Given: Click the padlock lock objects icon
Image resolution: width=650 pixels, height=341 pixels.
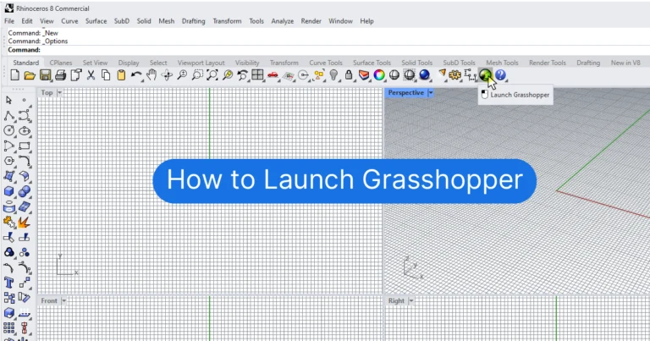Looking at the screenshot, I should click(349, 75).
